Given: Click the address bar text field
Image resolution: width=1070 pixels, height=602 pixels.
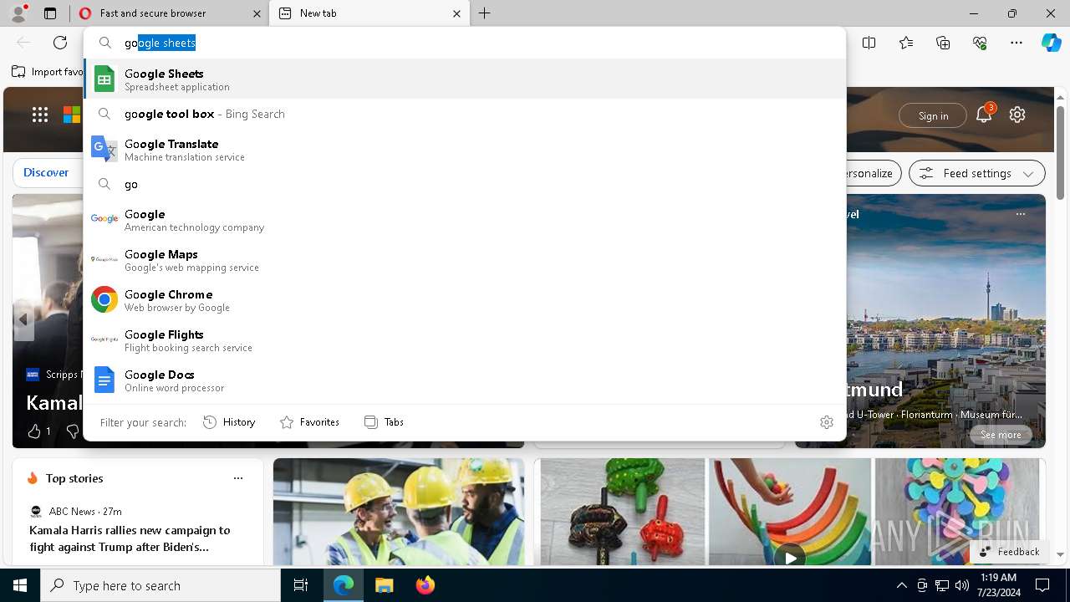Looking at the screenshot, I should tap(465, 43).
